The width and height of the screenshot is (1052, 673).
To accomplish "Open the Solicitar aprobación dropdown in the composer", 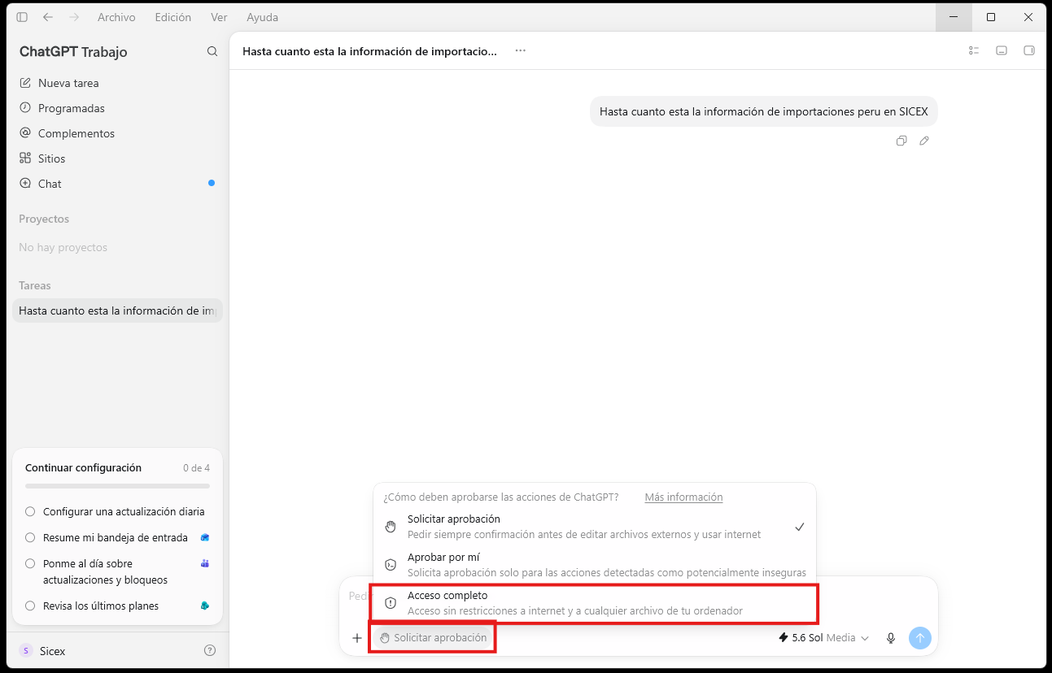I will point(433,638).
